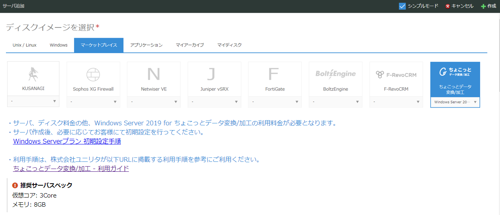Choose the Sophos XG Firewall logo card

[x=93, y=79]
